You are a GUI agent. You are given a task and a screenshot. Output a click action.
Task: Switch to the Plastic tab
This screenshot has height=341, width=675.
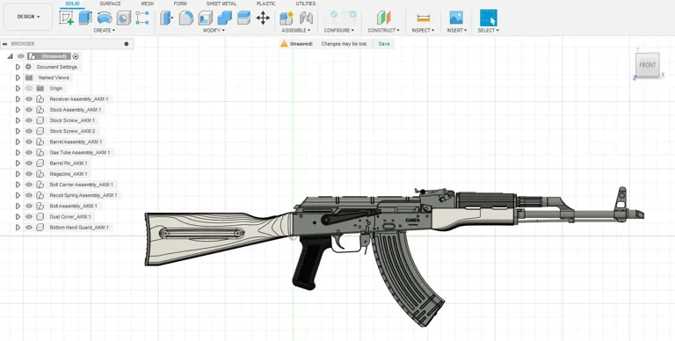click(x=266, y=4)
